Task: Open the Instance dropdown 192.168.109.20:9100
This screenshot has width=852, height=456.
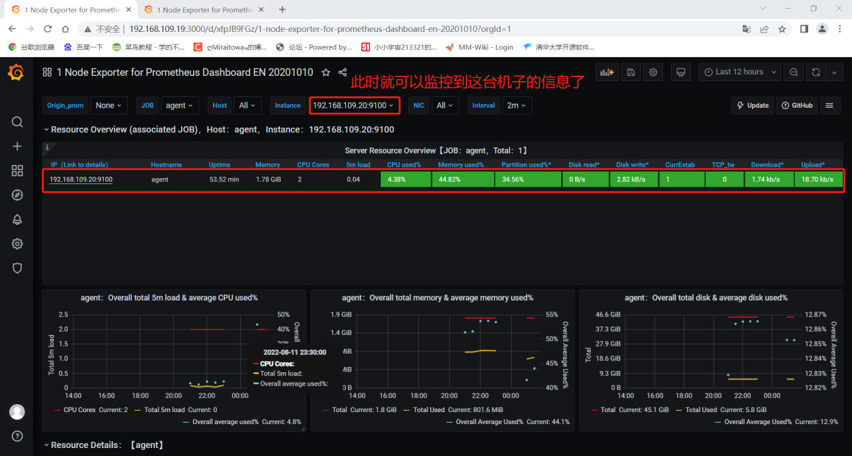Action: [353, 106]
